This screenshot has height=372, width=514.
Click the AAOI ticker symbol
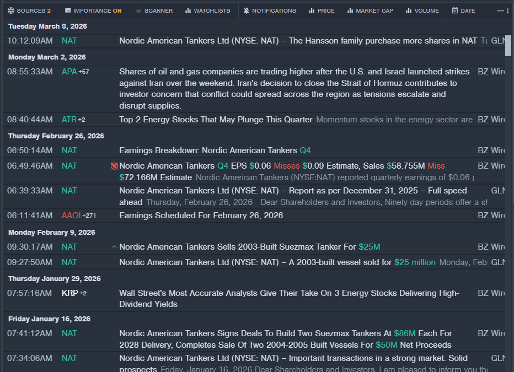[71, 215]
